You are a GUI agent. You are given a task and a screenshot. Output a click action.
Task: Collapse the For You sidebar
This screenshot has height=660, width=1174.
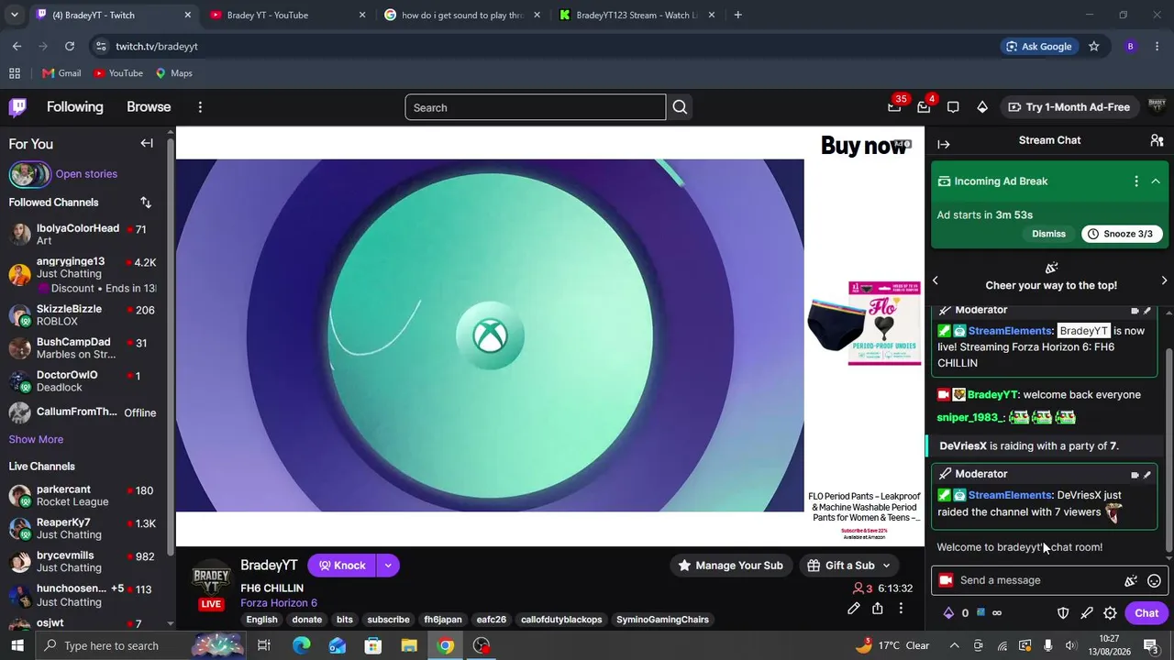click(x=147, y=143)
